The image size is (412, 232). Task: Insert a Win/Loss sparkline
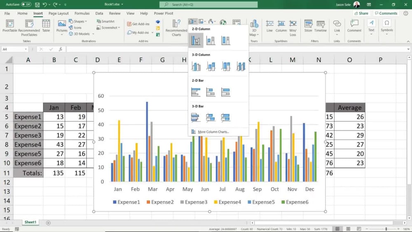tap(293, 28)
